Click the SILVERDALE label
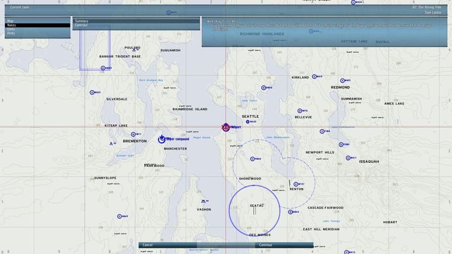The image size is (452, 254). point(117,99)
